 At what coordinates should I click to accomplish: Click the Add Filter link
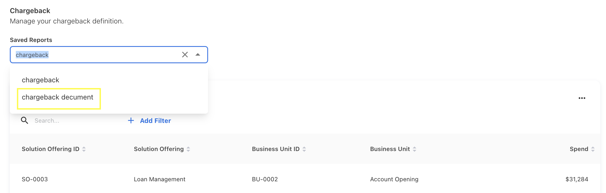[x=155, y=121]
